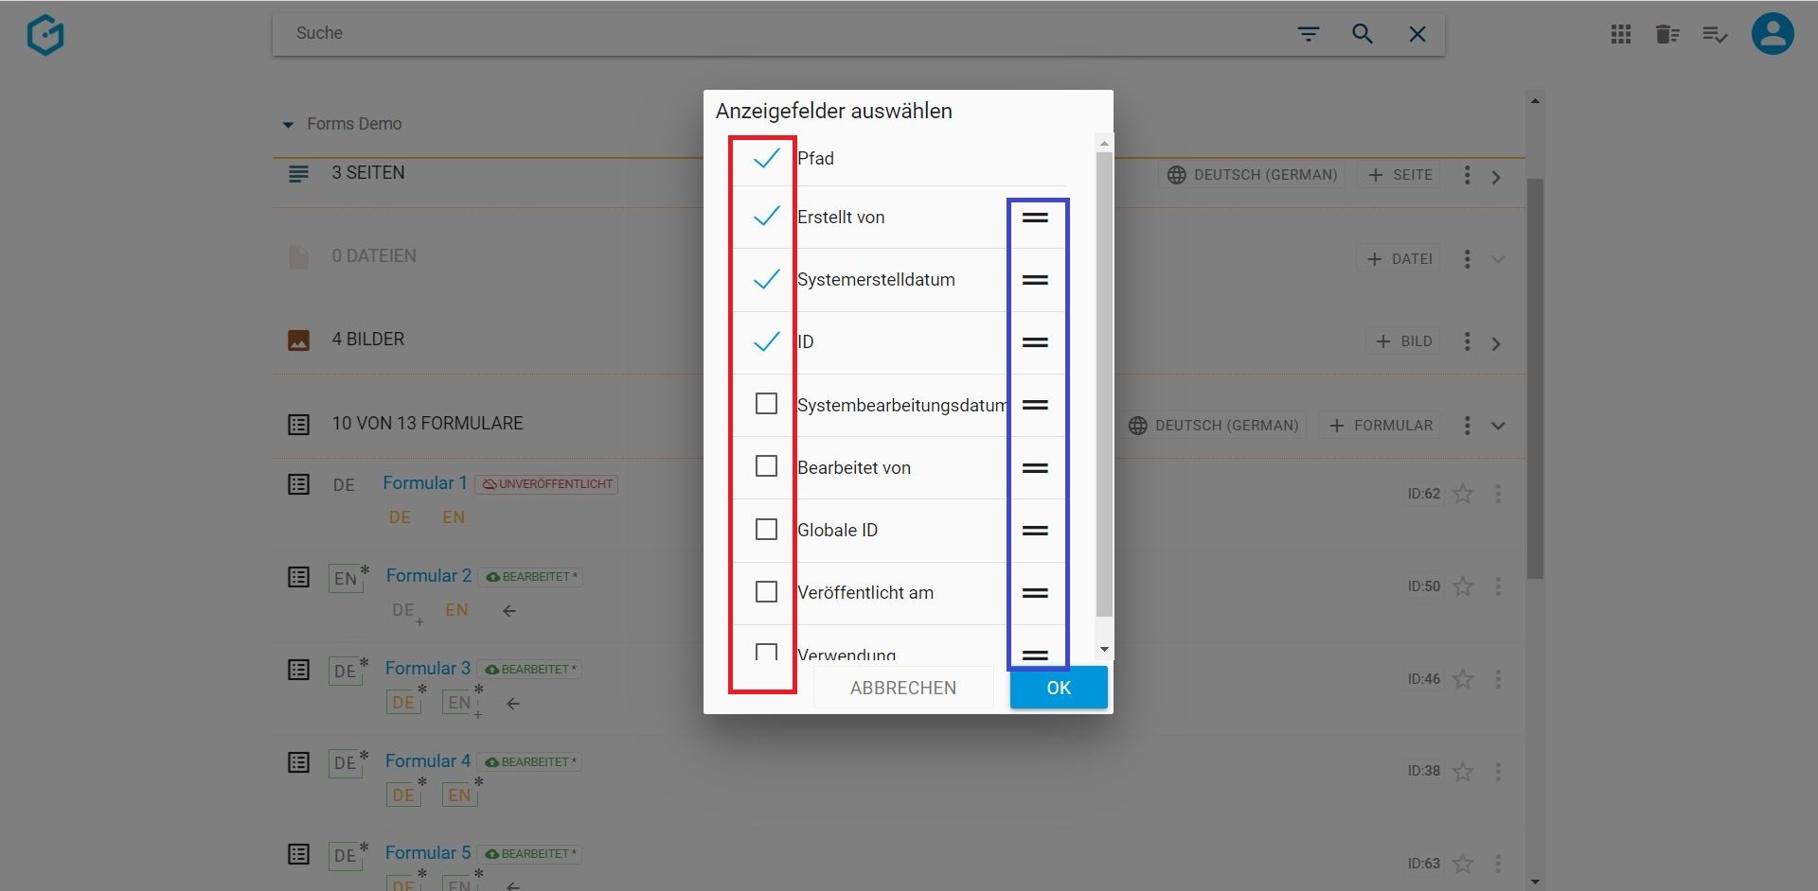Open the Formular 1 link

pos(425,483)
